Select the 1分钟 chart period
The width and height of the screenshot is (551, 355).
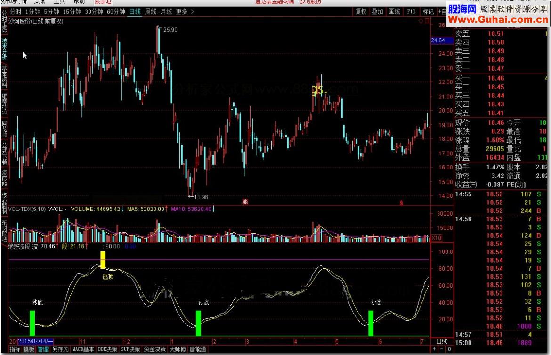[32, 12]
